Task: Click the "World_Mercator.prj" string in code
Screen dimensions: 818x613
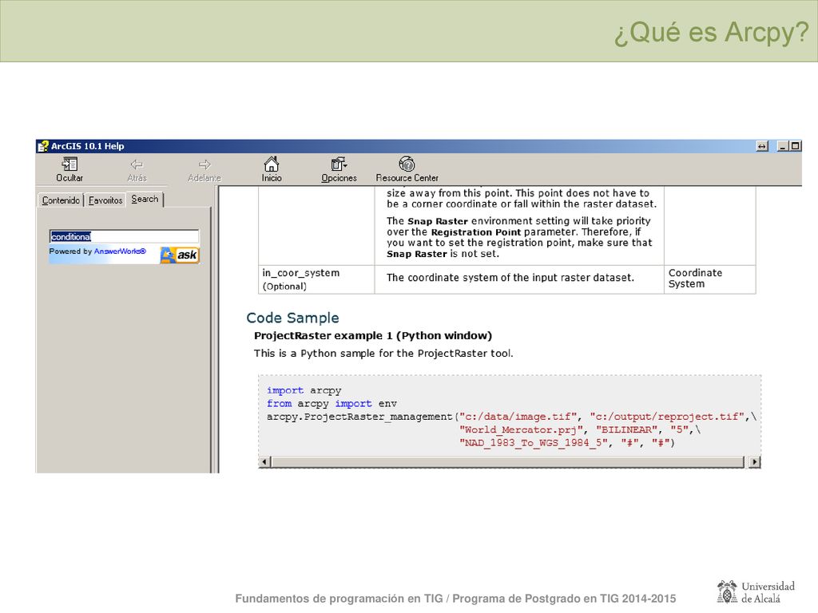Action: (x=522, y=429)
